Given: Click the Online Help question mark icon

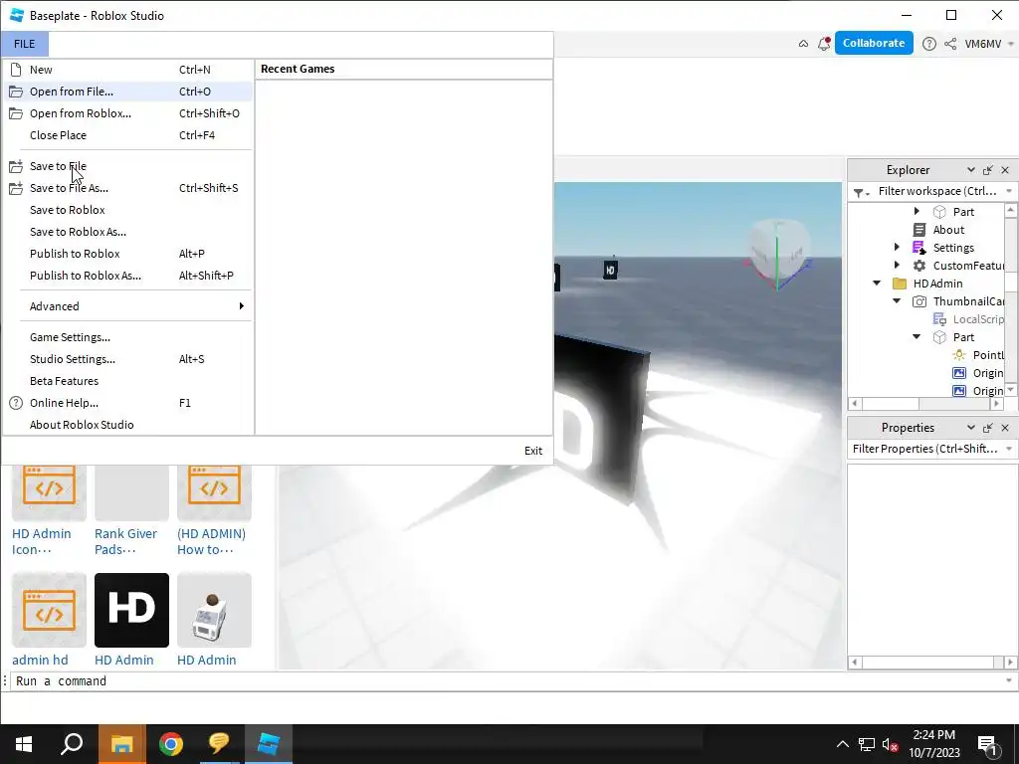Looking at the screenshot, I should click(16, 403).
